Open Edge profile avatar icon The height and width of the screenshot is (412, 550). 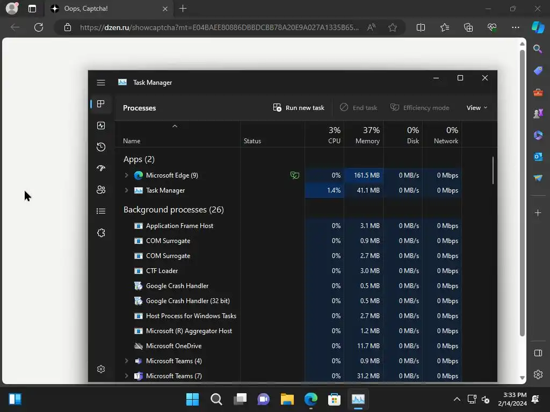[x=12, y=9]
